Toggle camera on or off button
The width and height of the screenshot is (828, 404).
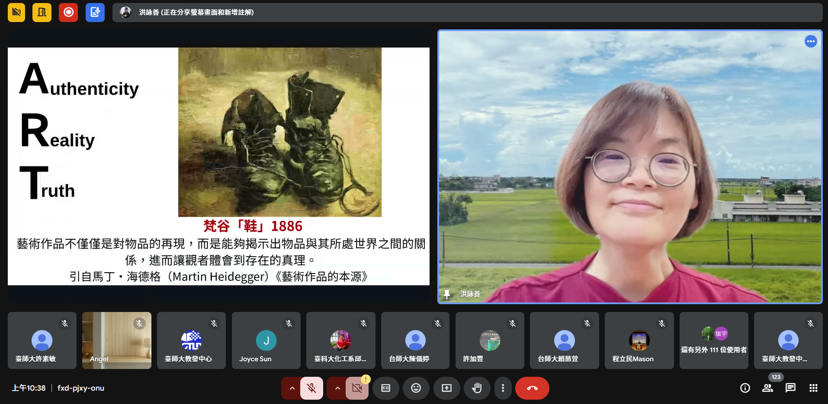357,388
